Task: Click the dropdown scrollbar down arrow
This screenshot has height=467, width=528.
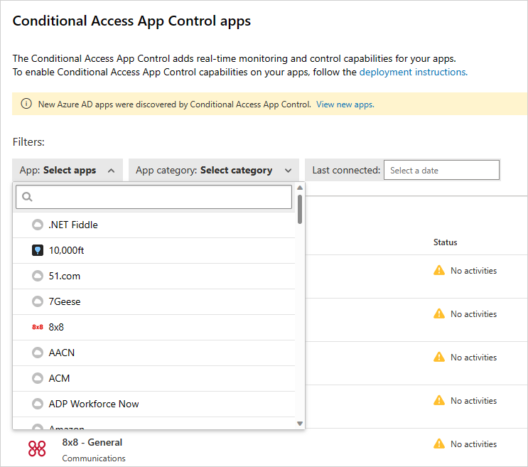Action: (x=300, y=424)
